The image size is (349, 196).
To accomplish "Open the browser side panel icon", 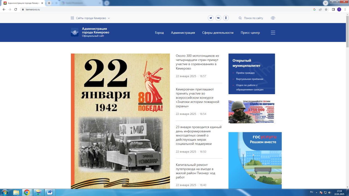I will pos(333,9).
